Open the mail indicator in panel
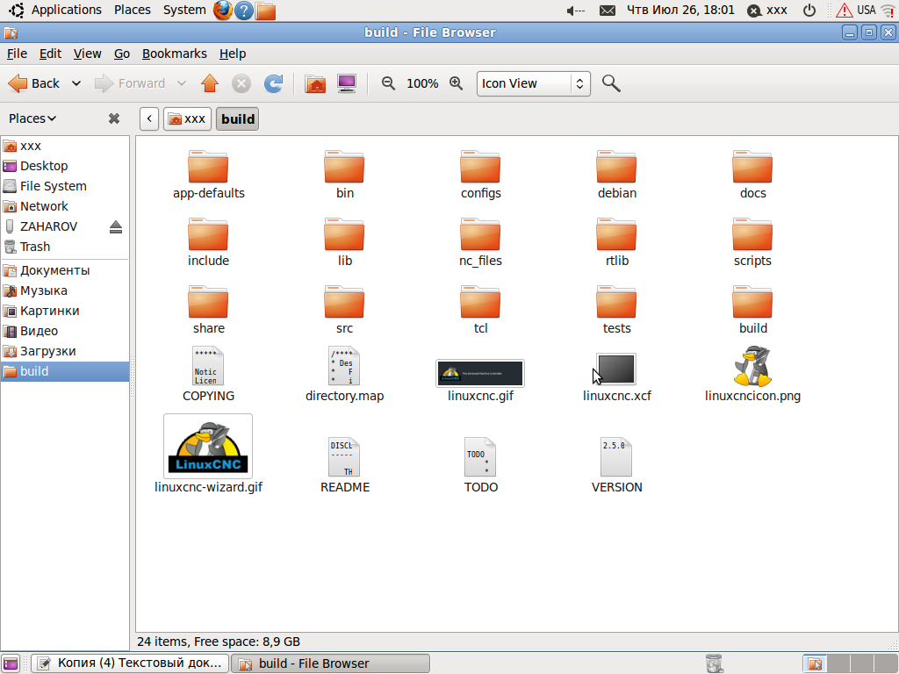Image resolution: width=899 pixels, height=674 pixels. (608, 11)
